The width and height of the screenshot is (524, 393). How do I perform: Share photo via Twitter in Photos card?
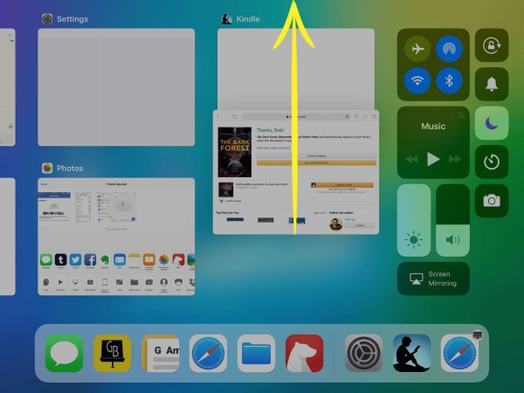pos(75,259)
